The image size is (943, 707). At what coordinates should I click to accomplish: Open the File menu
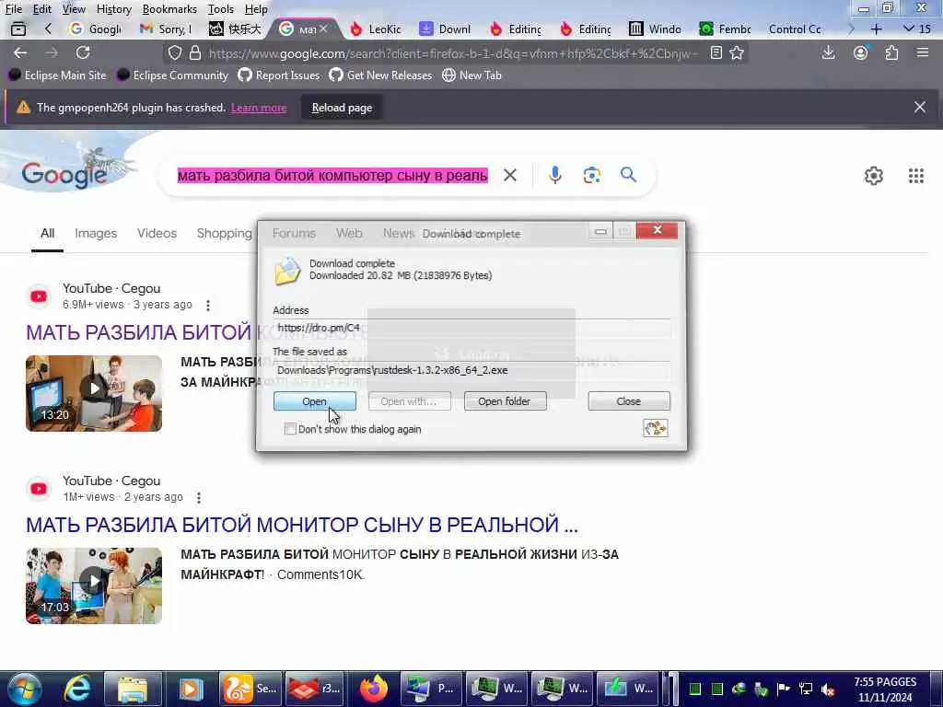pos(14,9)
